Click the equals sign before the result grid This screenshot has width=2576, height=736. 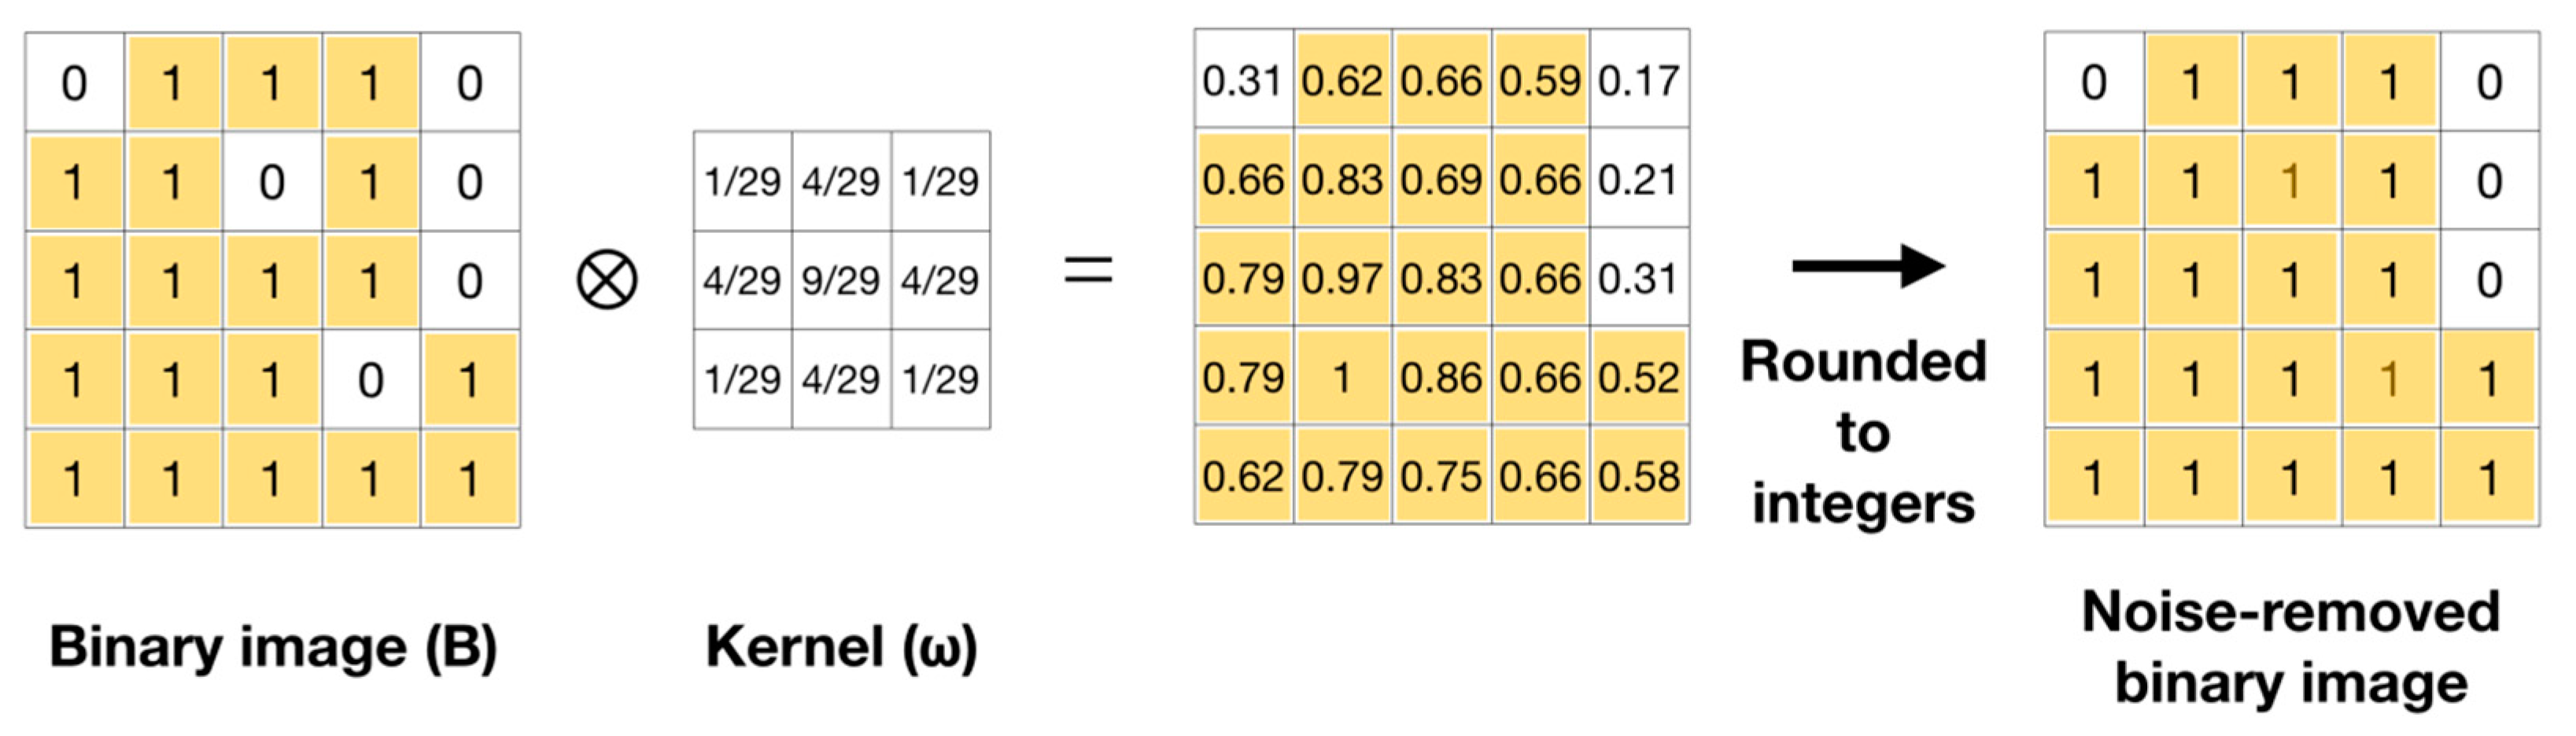[1088, 270]
